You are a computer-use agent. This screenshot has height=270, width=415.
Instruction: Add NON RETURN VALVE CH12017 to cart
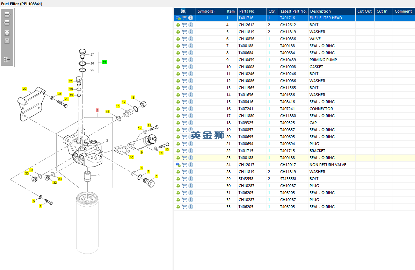[184, 165]
